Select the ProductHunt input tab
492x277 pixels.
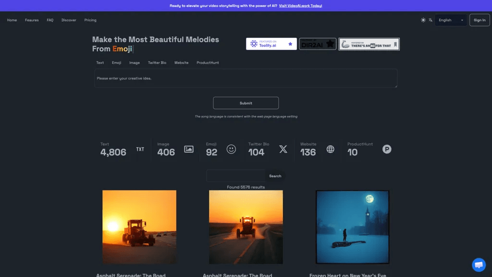208,63
